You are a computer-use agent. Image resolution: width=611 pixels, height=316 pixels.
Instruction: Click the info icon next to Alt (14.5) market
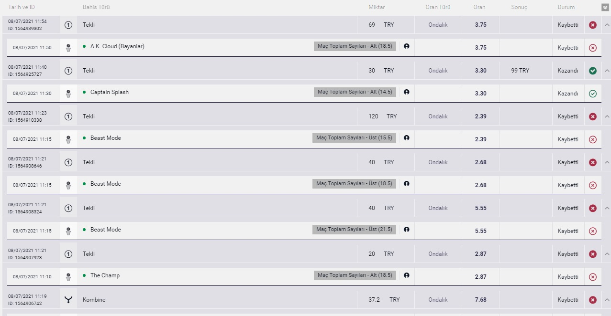[406, 92]
